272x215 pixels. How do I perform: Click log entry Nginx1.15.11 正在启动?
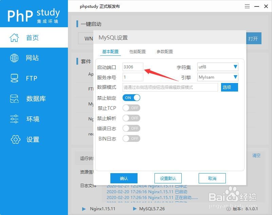pyautogui.click(x=152, y=198)
